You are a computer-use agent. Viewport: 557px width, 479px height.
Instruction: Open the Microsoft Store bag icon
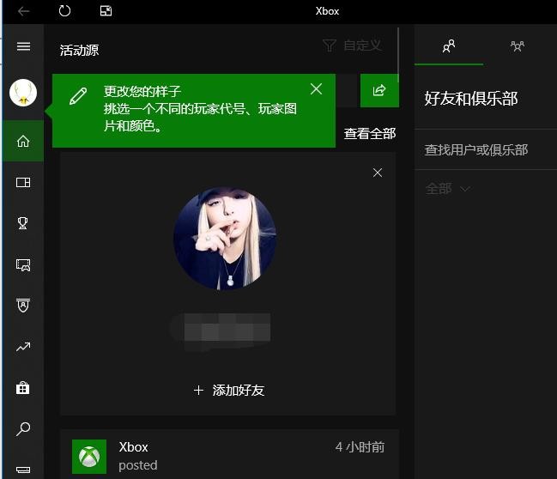(23, 388)
